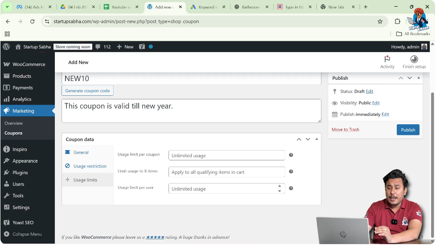Switch to the General coupon tab
The image size is (436, 245).
tap(81, 152)
